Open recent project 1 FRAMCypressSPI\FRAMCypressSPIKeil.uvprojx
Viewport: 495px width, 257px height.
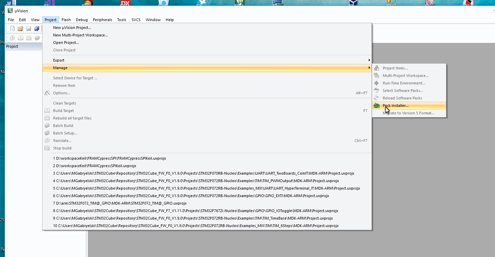click(x=207, y=158)
